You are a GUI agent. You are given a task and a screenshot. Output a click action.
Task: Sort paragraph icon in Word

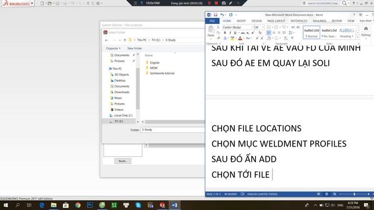(x=286, y=38)
